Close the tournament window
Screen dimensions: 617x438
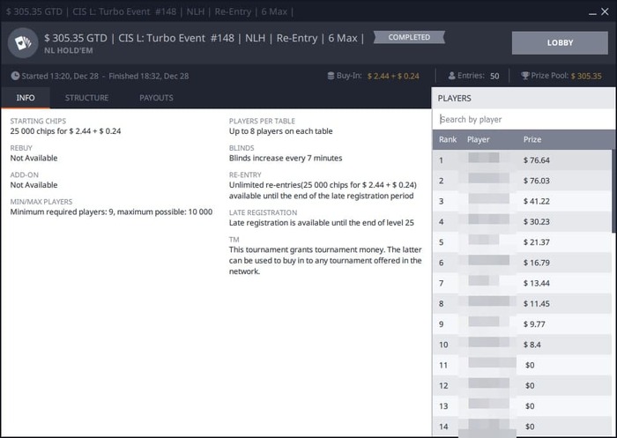(605, 11)
